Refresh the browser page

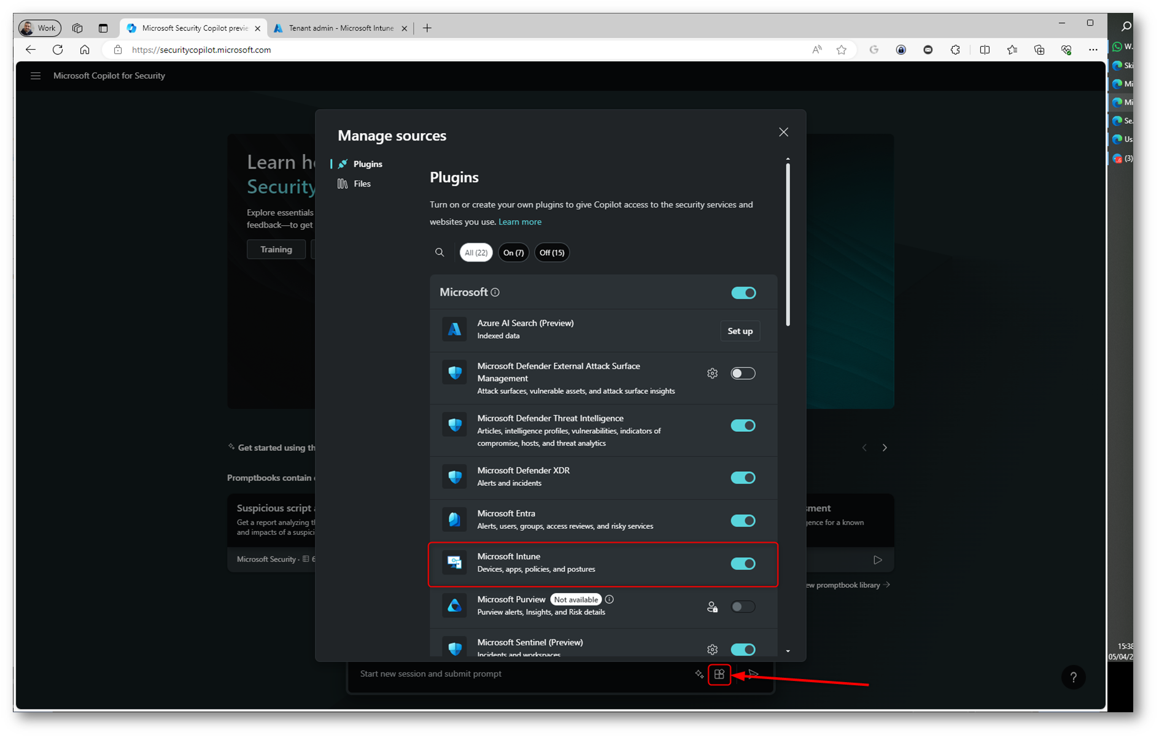(58, 50)
